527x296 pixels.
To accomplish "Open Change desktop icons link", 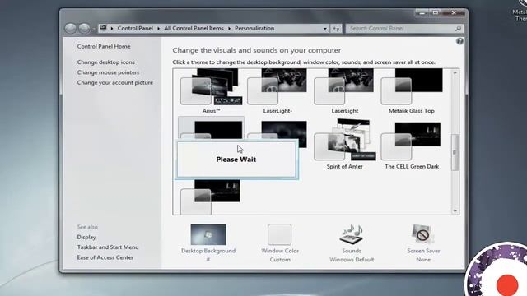I will pos(106,62).
